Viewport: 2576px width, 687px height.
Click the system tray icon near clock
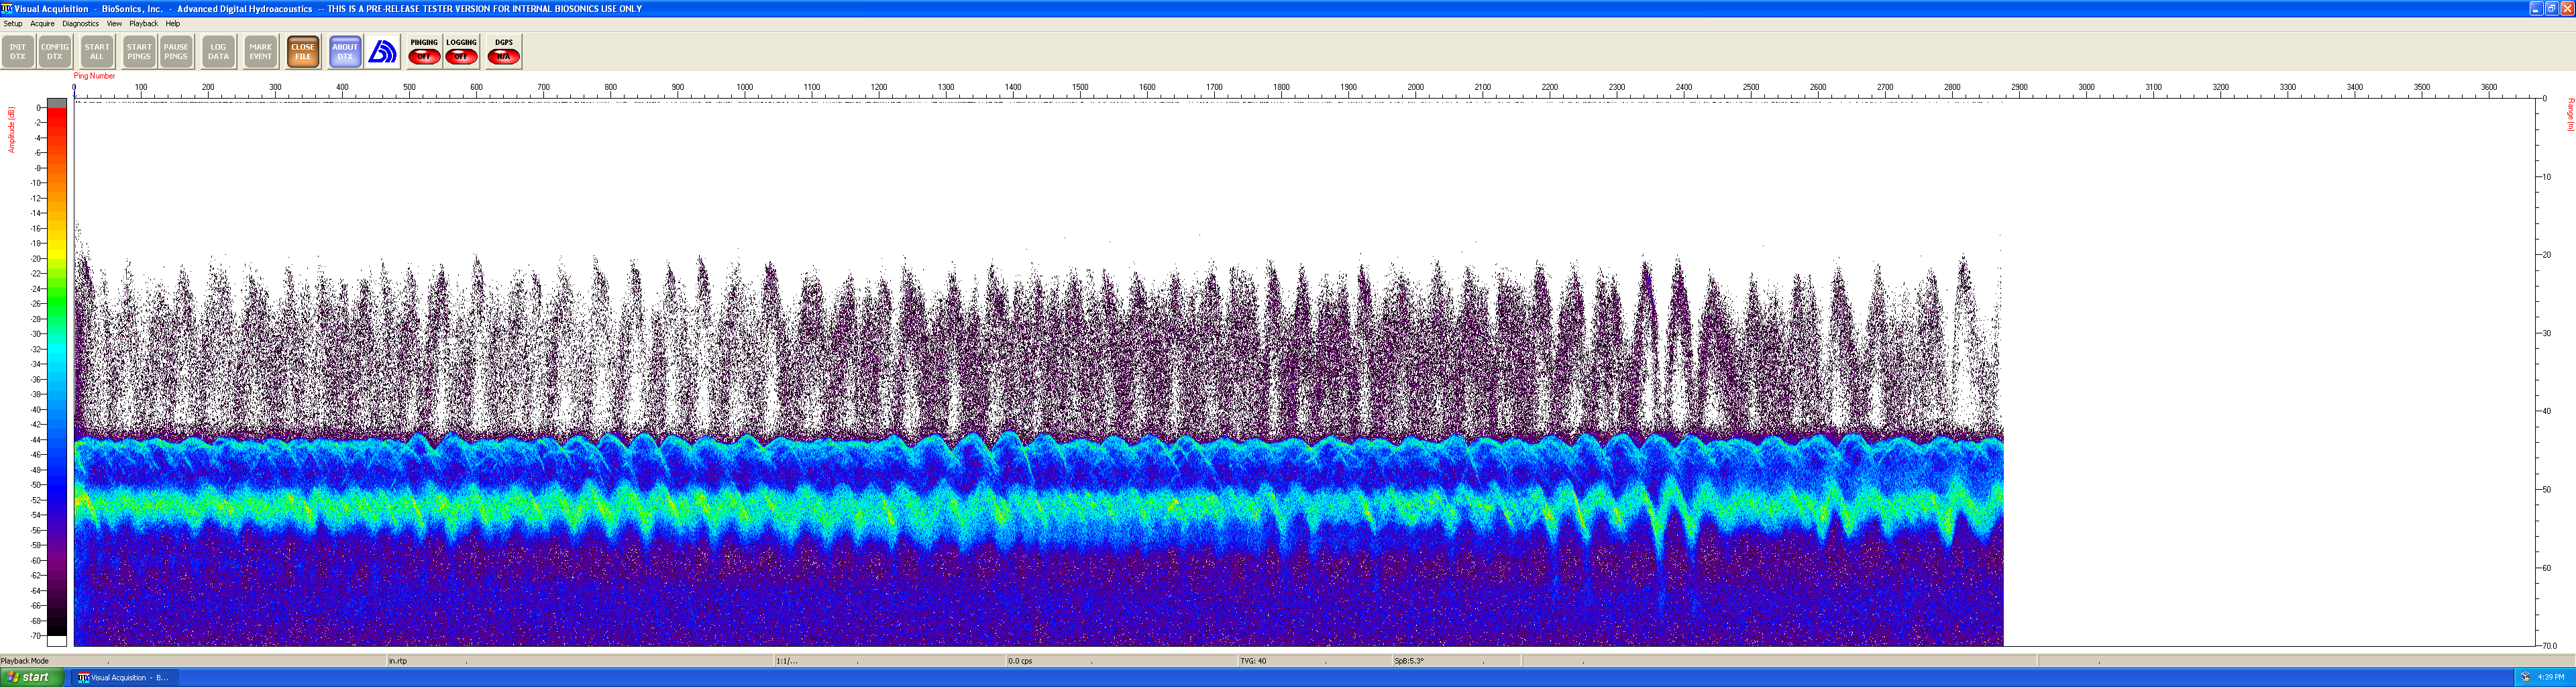2525,677
